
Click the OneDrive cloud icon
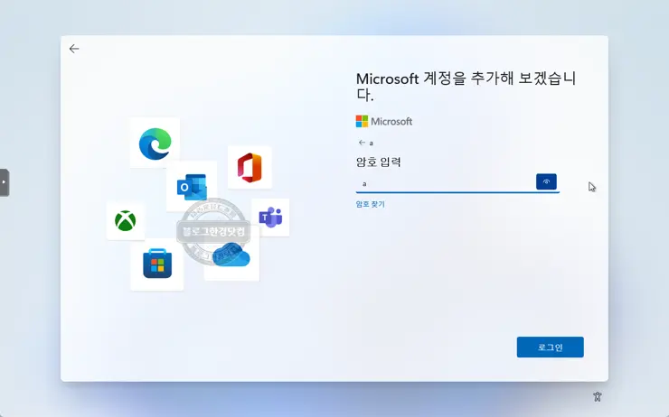(231, 255)
